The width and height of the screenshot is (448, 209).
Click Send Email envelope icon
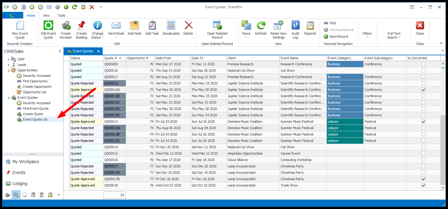tap(116, 26)
